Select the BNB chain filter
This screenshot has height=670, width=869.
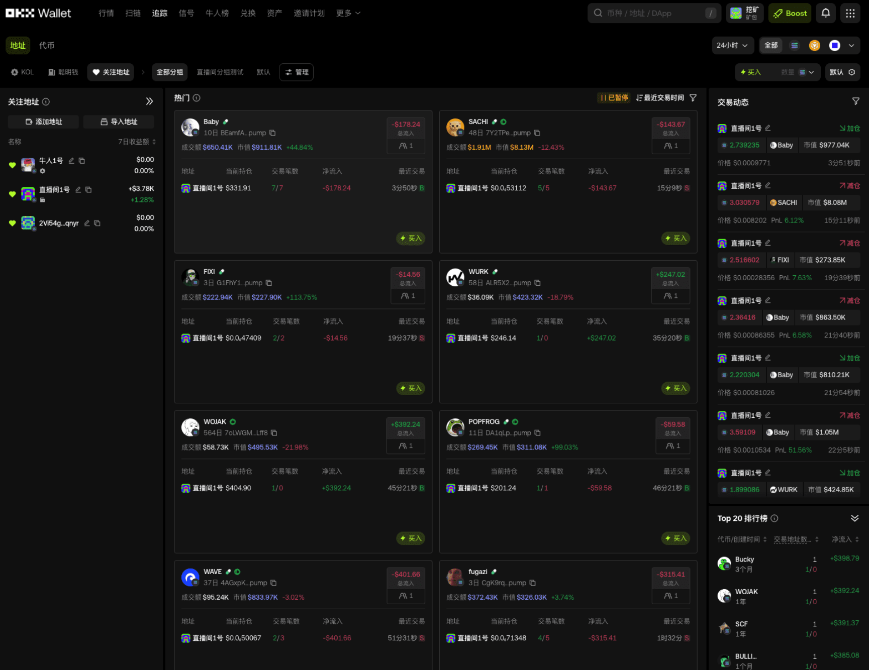coord(815,46)
